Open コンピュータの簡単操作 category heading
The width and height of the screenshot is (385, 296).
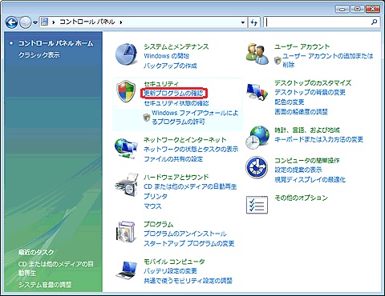(x=307, y=160)
